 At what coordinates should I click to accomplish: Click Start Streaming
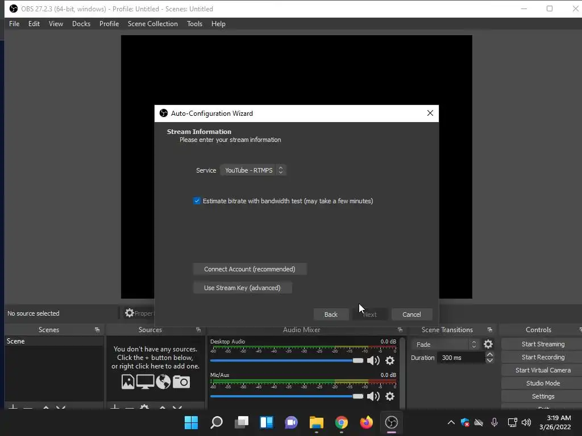point(543,344)
